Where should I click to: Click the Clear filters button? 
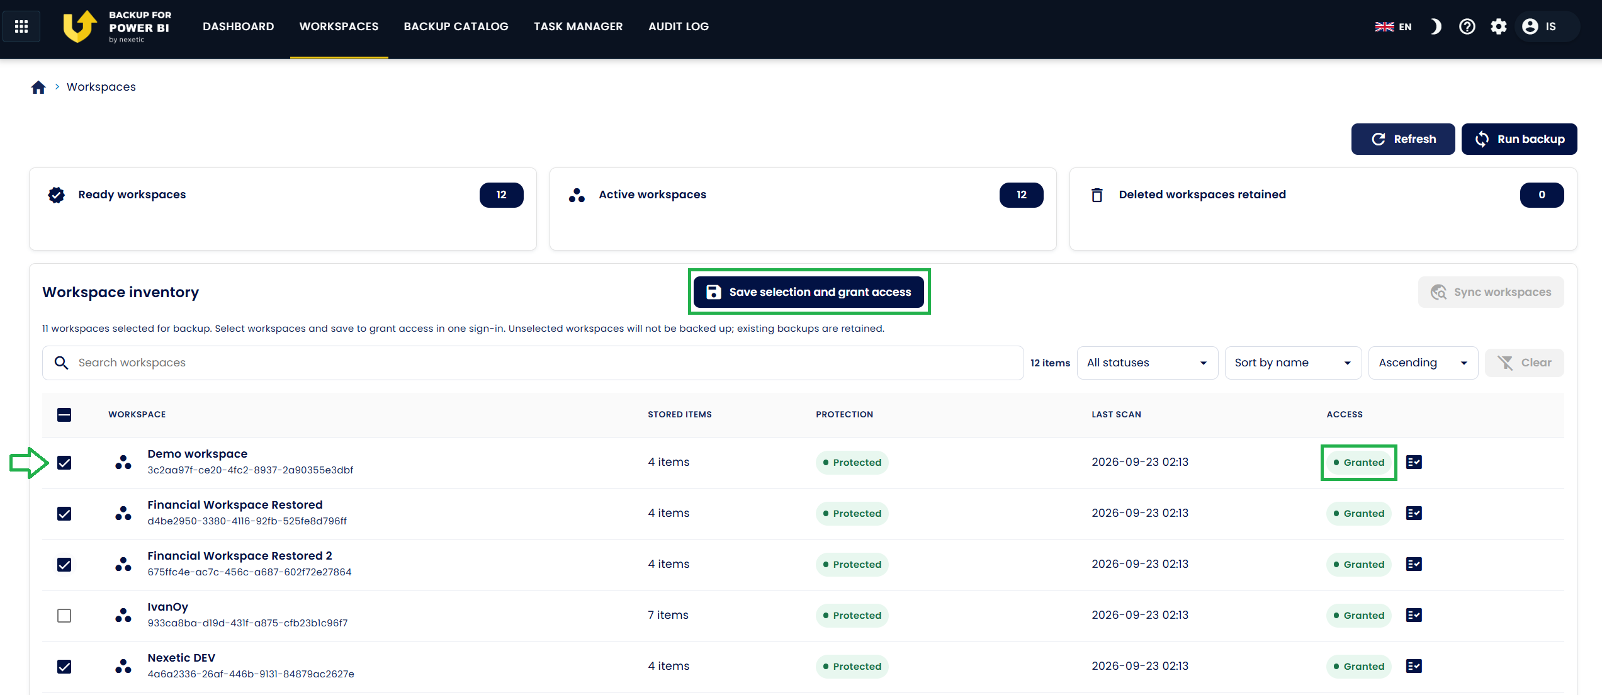tap(1524, 363)
